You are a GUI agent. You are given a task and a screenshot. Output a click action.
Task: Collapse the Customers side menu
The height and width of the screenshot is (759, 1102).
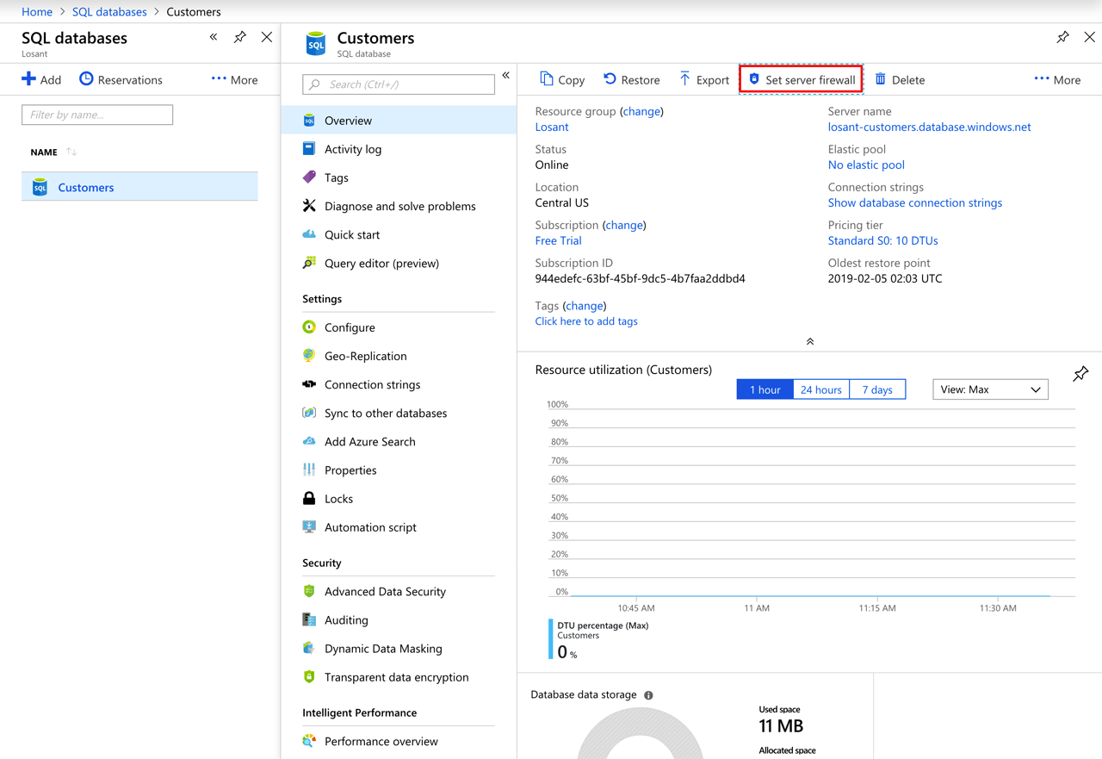(x=506, y=76)
